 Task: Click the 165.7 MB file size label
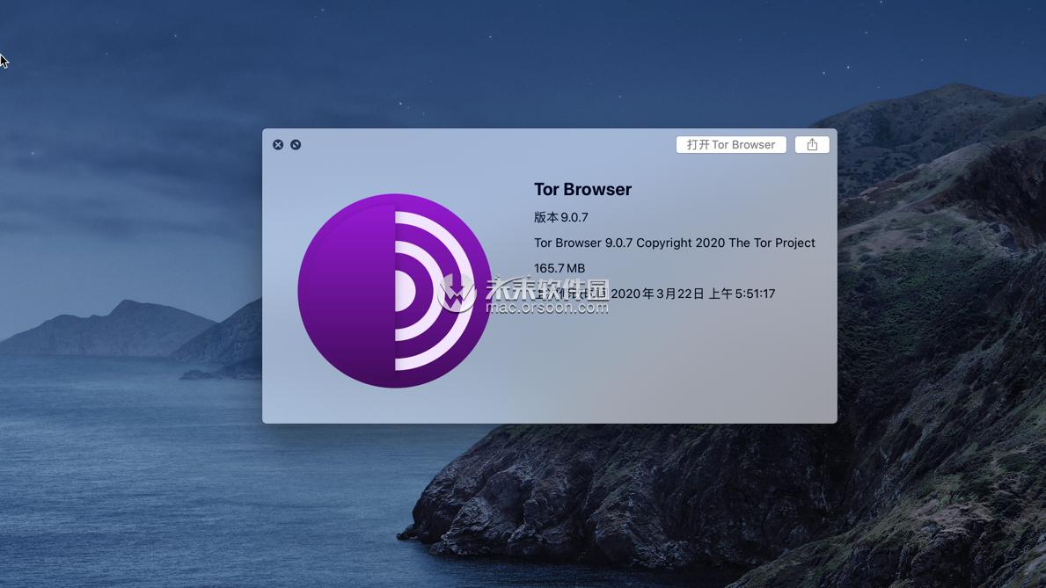[x=559, y=268]
